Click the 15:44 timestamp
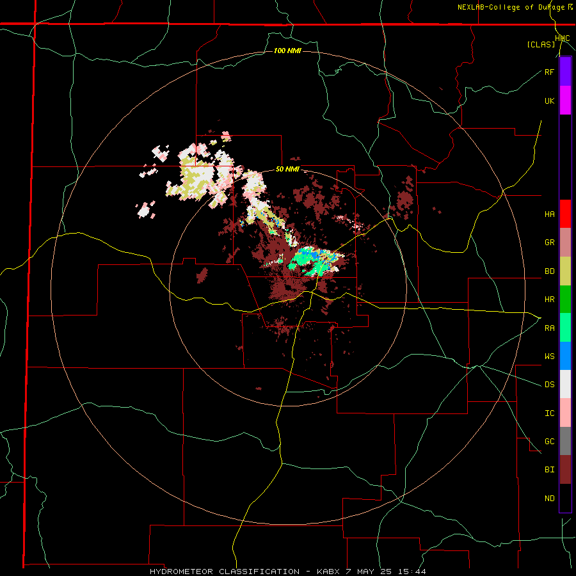576x576 pixels. (x=412, y=572)
